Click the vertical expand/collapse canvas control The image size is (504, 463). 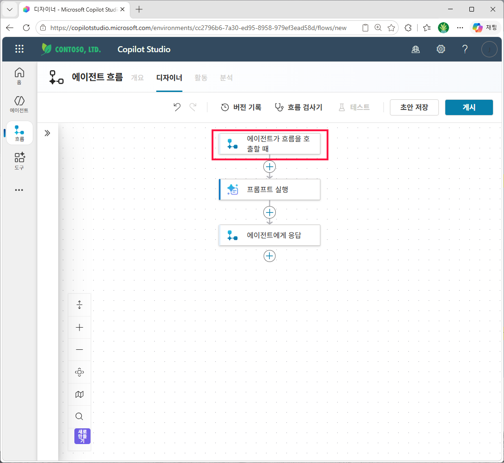(x=79, y=305)
